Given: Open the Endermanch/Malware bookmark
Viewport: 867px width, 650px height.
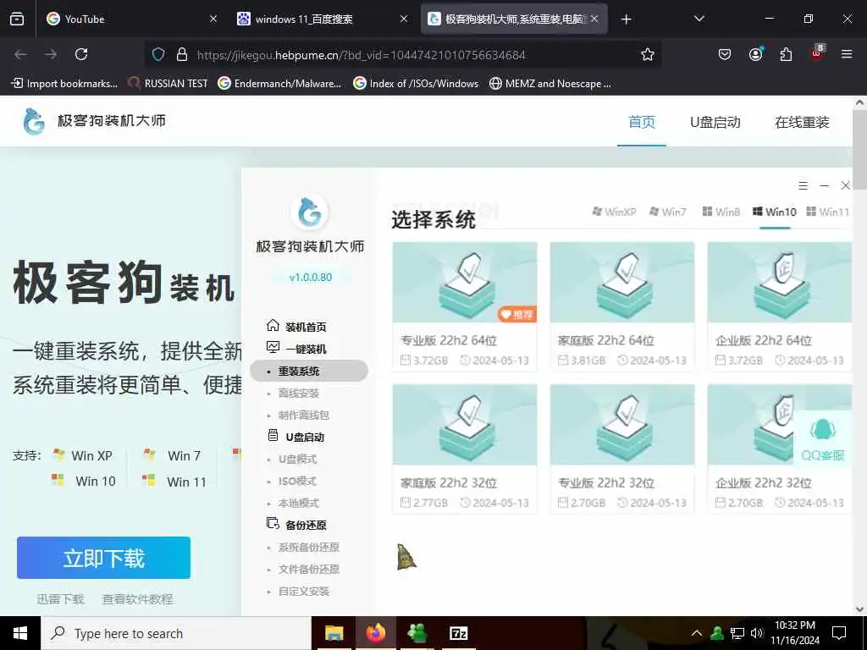Looking at the screenshot, I should pos(279,84).
